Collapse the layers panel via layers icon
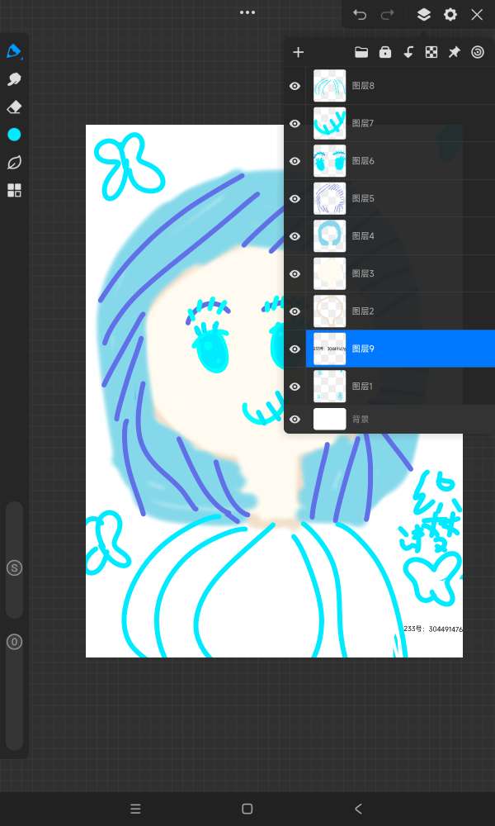 [423, 15]
